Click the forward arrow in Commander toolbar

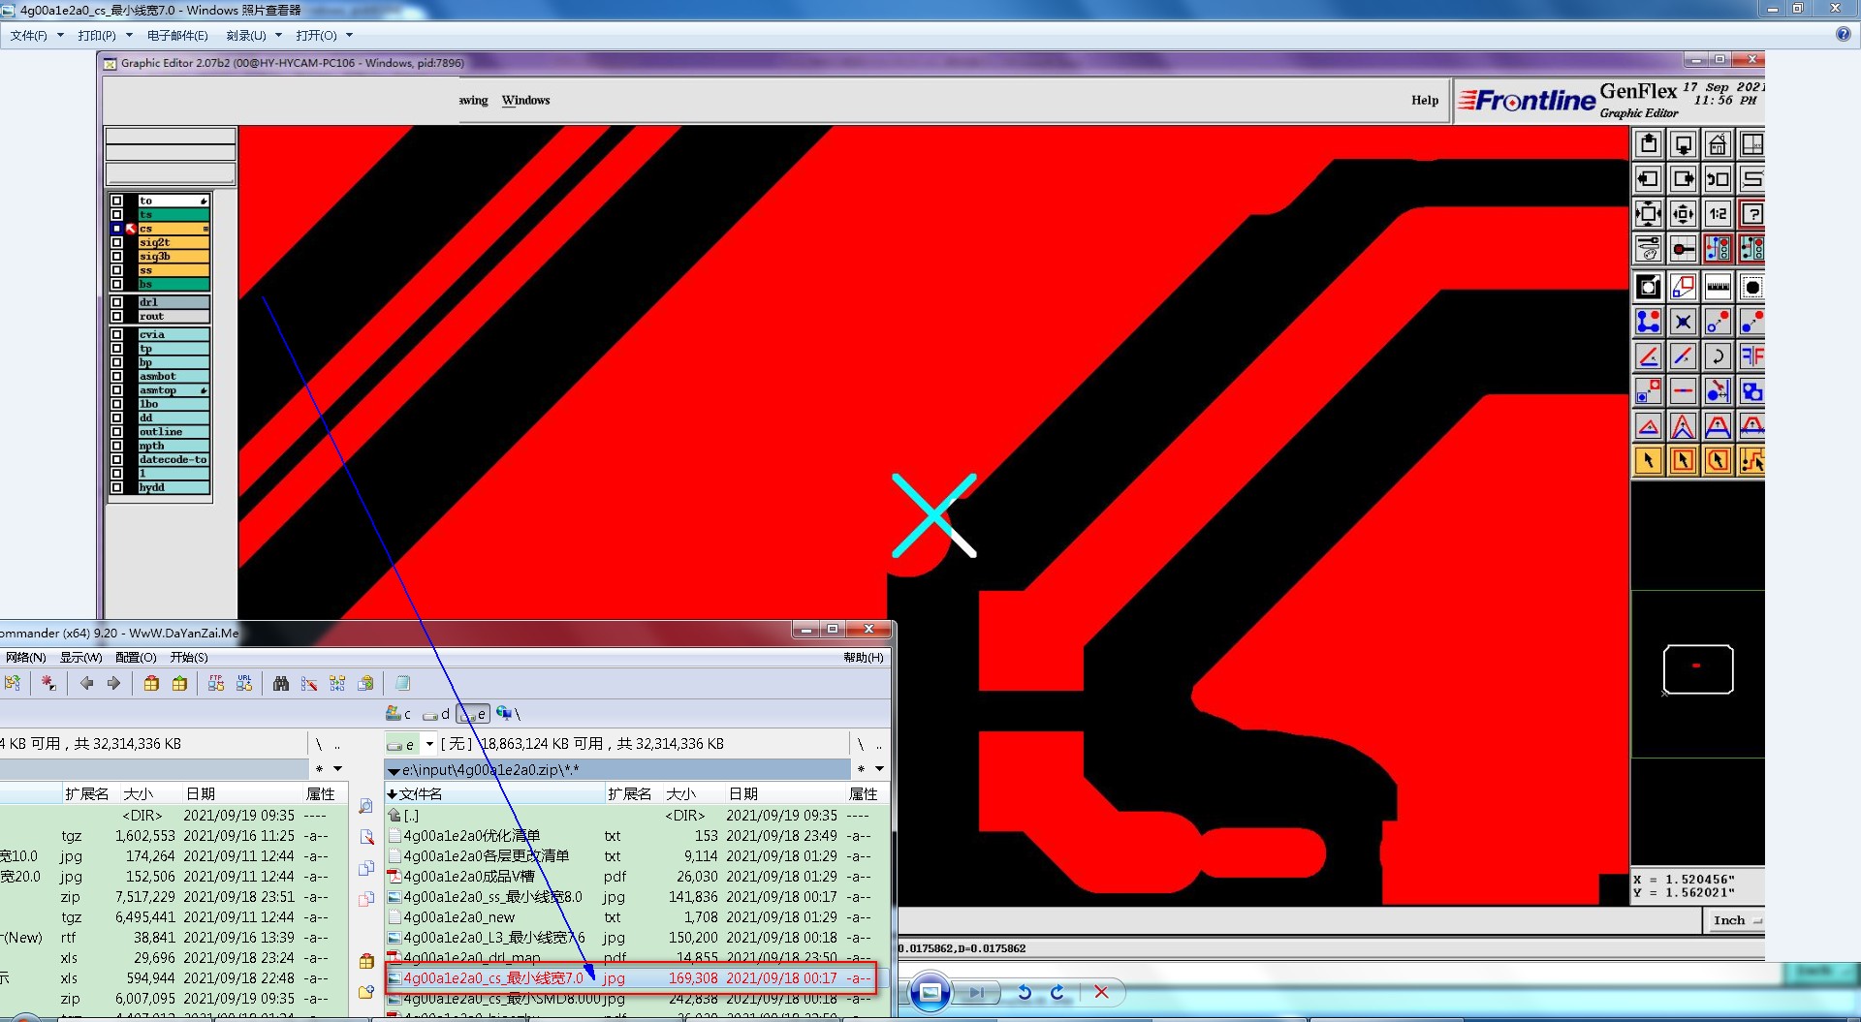pos(113,684)
